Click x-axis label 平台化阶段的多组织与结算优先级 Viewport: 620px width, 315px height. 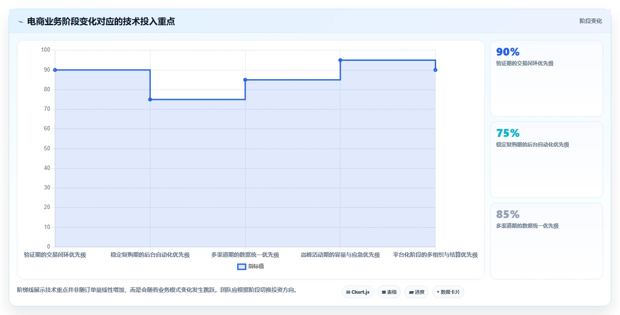tap(435, 255)
